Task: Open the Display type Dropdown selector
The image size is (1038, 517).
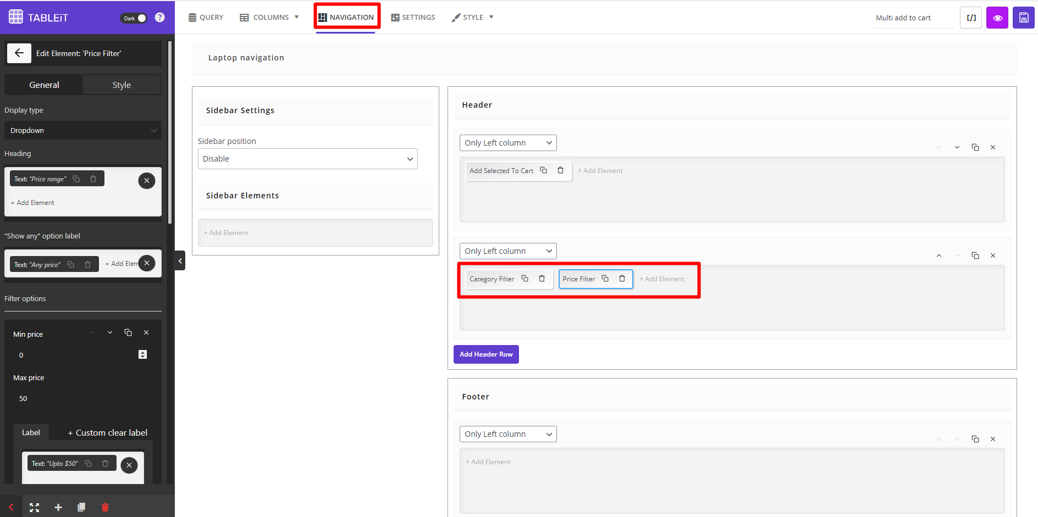Action: pyautogui.click(x=83, y=130)
